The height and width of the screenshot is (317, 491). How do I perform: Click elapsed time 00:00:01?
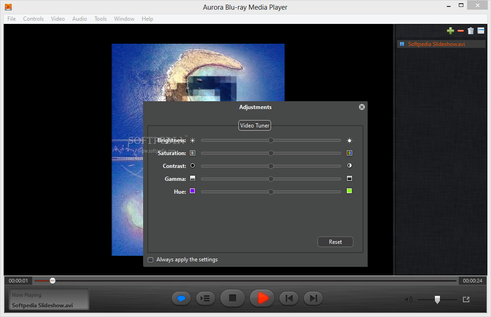18,281
